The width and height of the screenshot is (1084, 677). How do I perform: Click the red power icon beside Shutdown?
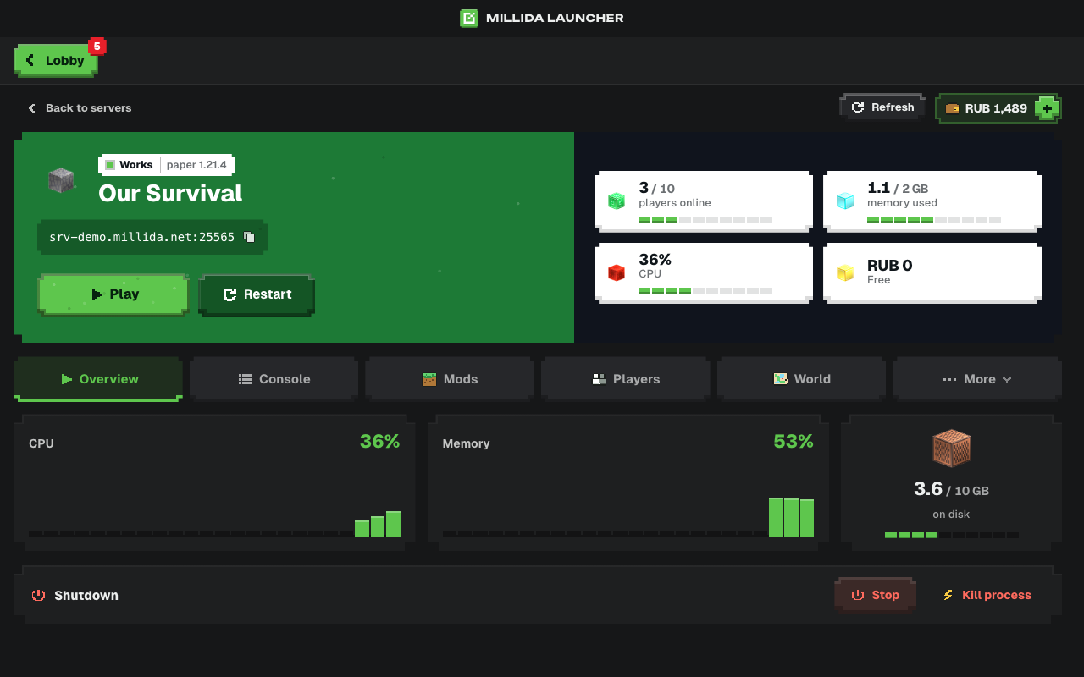pyautogui.click(x=38, y=595)
